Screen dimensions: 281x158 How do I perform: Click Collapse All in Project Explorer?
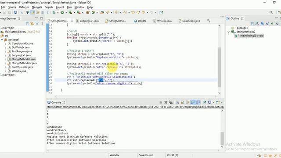[x=27, y=23]
